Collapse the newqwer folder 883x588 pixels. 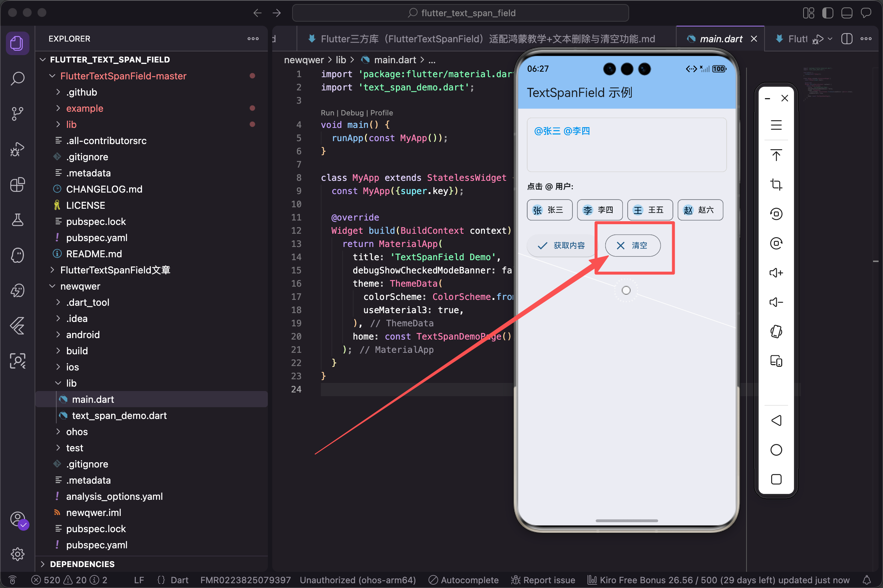tap(80, 286)
